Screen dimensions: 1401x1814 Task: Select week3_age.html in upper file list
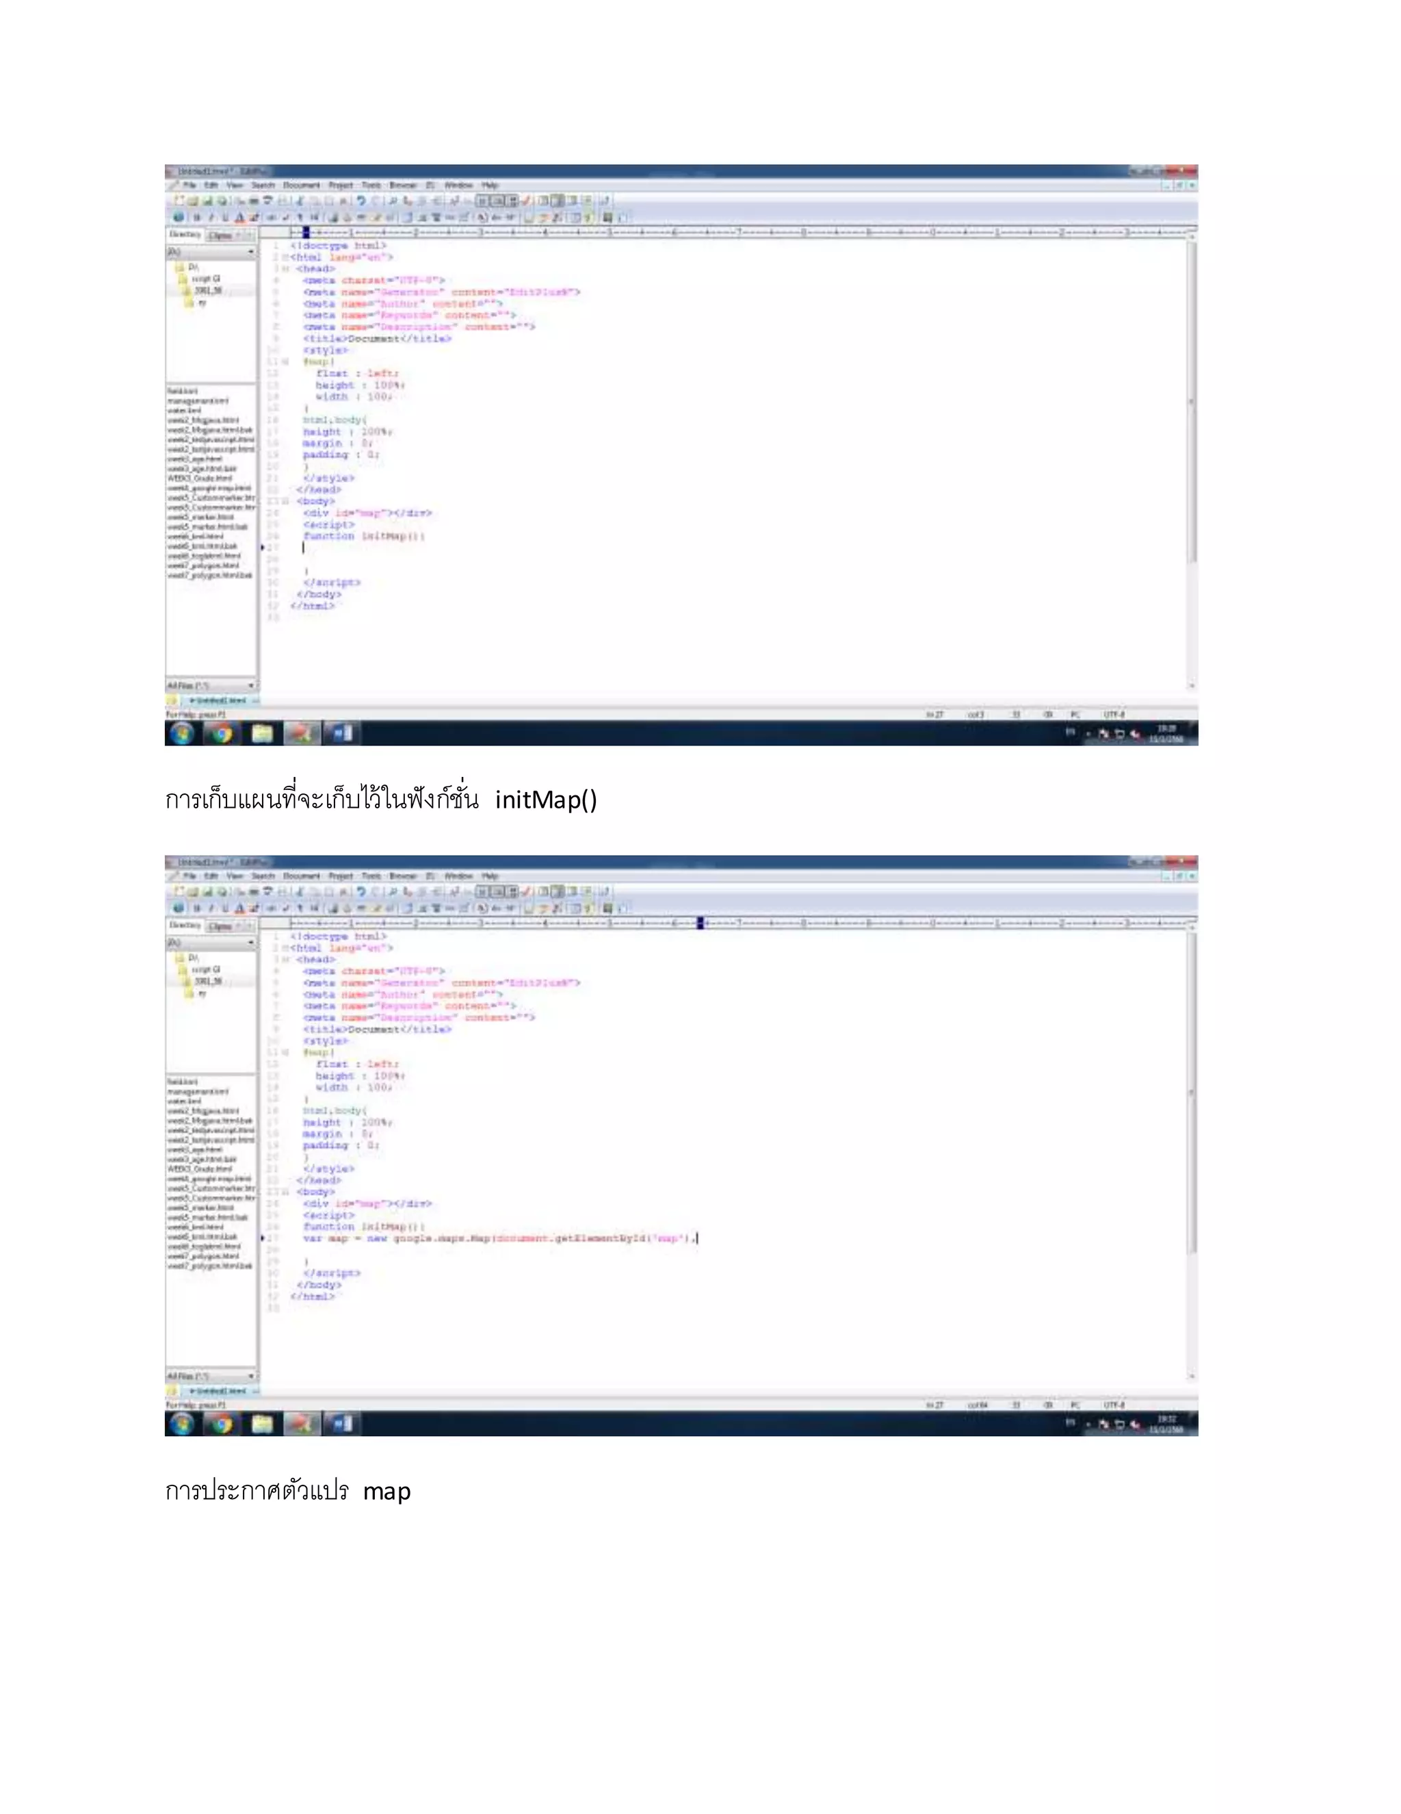click(195, 459)
